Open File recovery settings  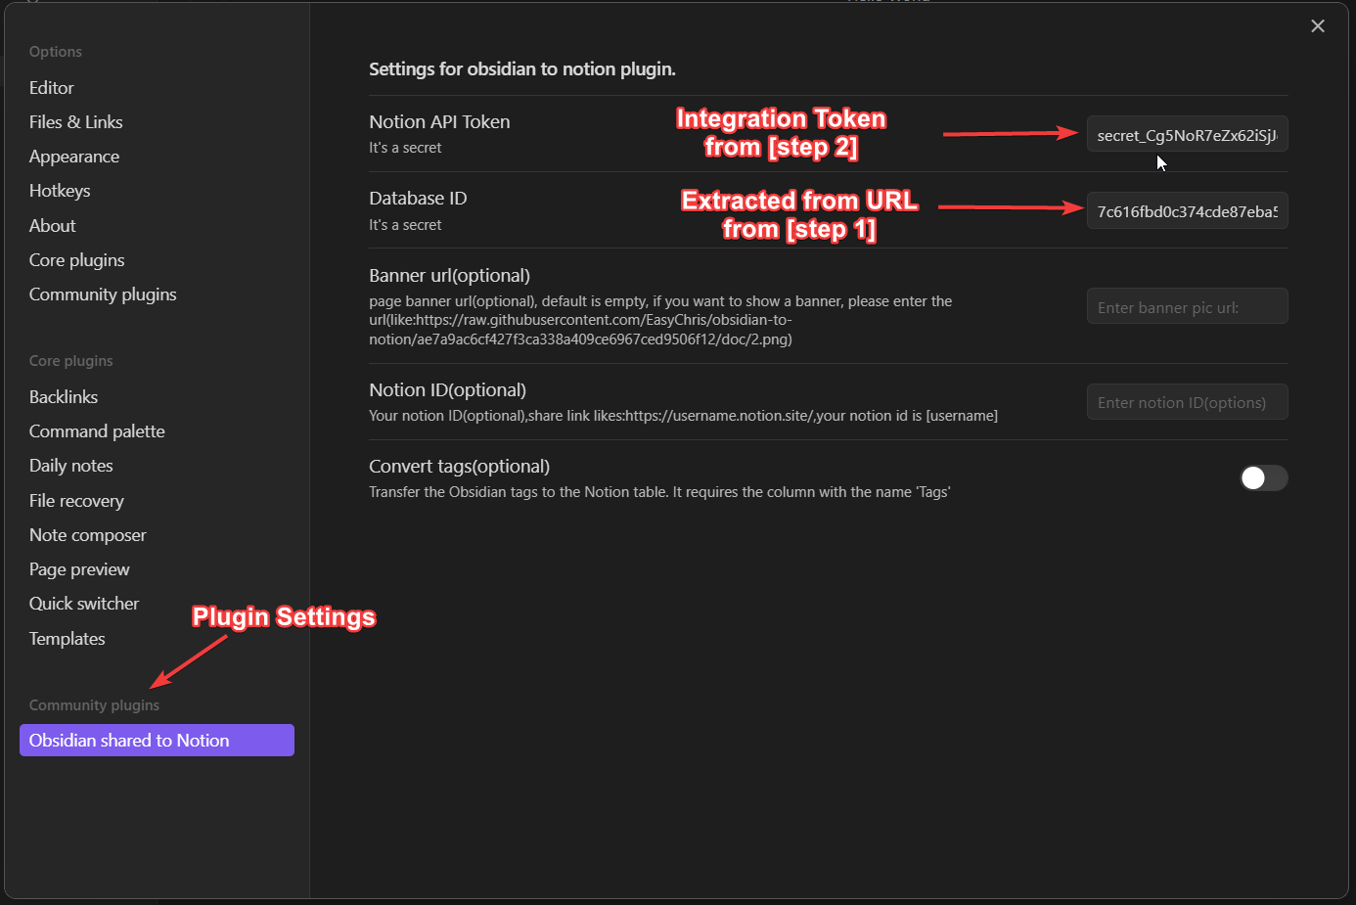coord(76,501)
